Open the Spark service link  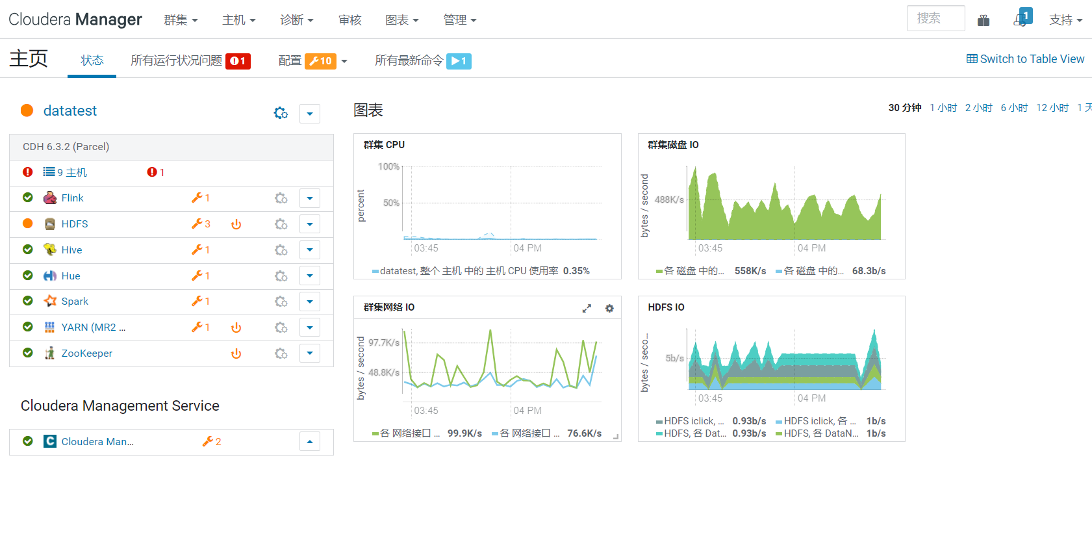click(75, 302)
